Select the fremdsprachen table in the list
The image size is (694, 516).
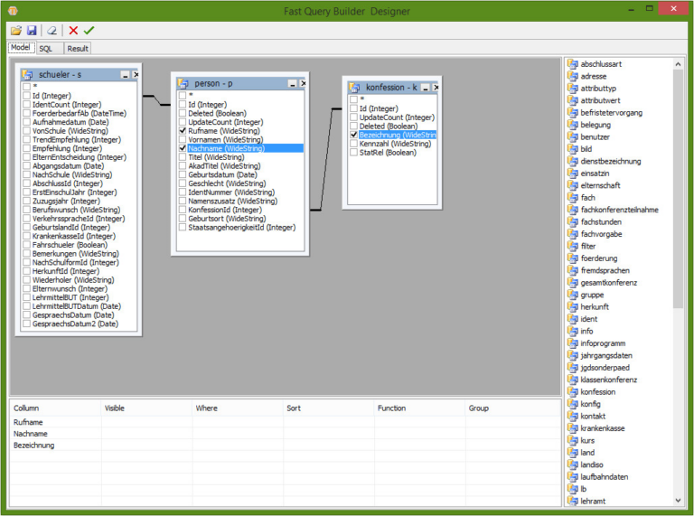605,271
